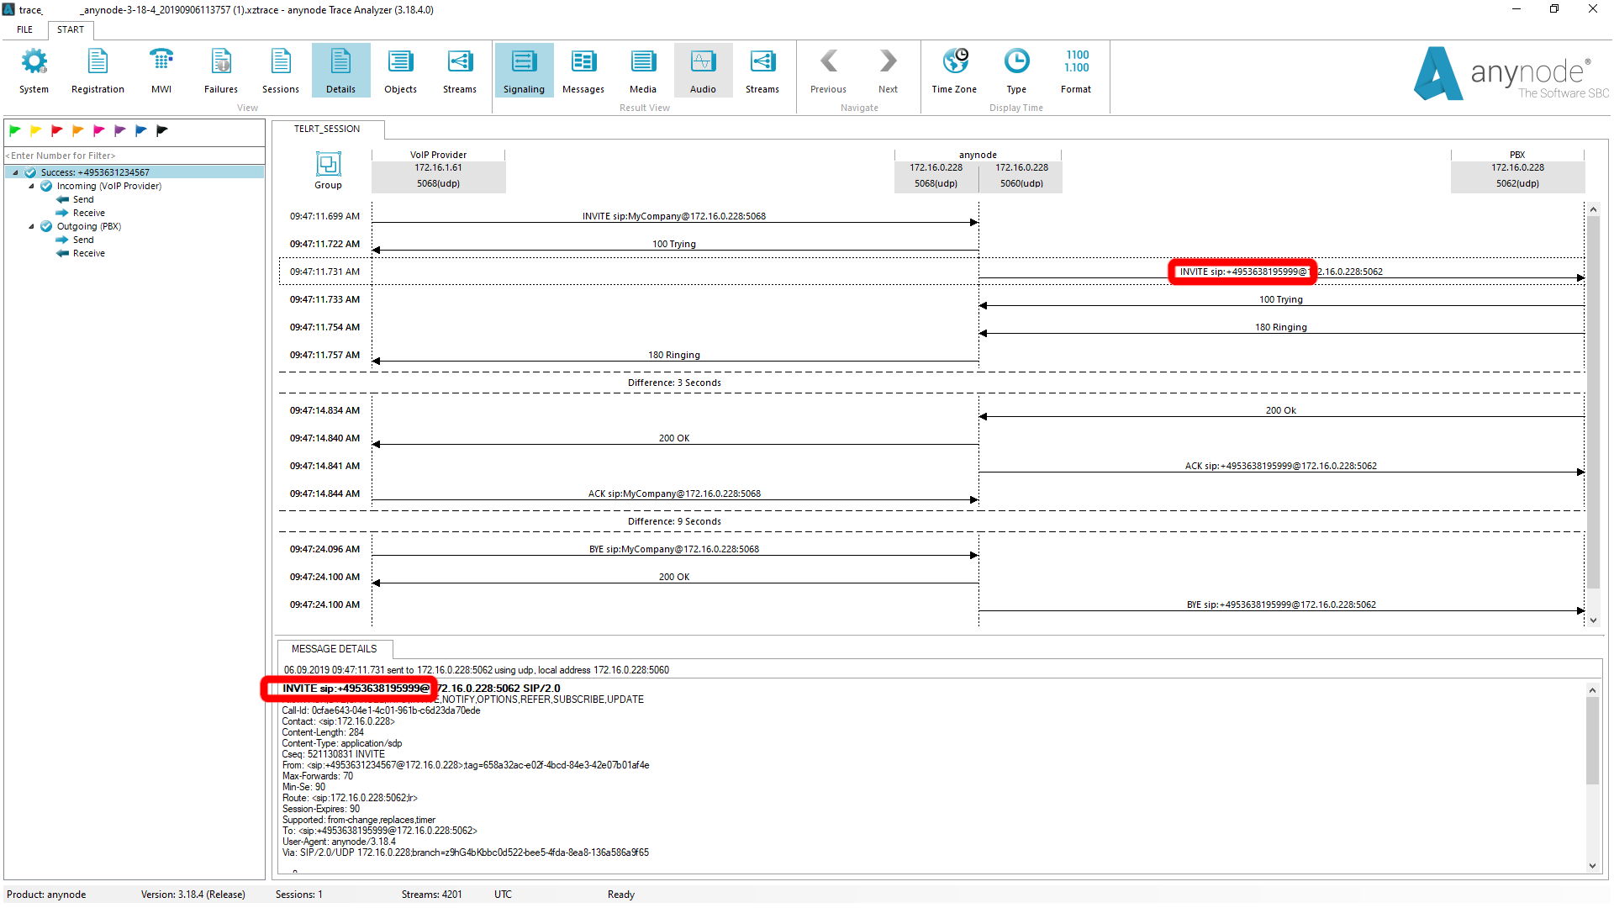Change the time Format option
This screenshot has width=1614, height=908.
click(x=1076, y=71)
